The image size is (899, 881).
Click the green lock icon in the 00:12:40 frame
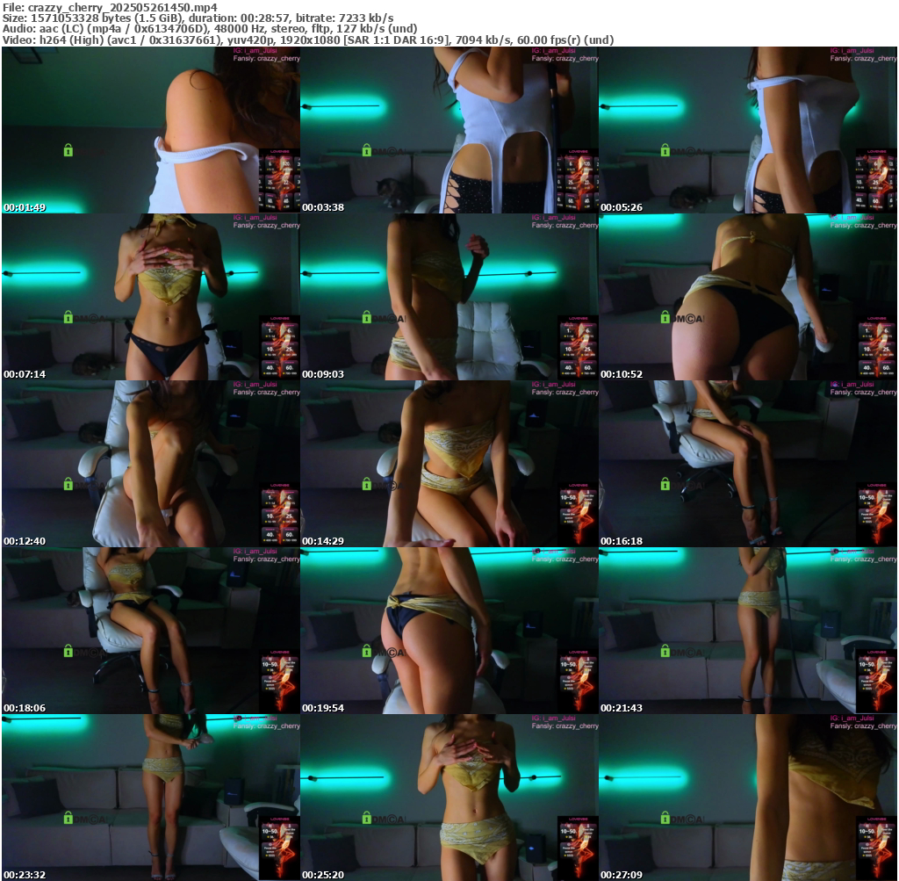tap(68, 484)
